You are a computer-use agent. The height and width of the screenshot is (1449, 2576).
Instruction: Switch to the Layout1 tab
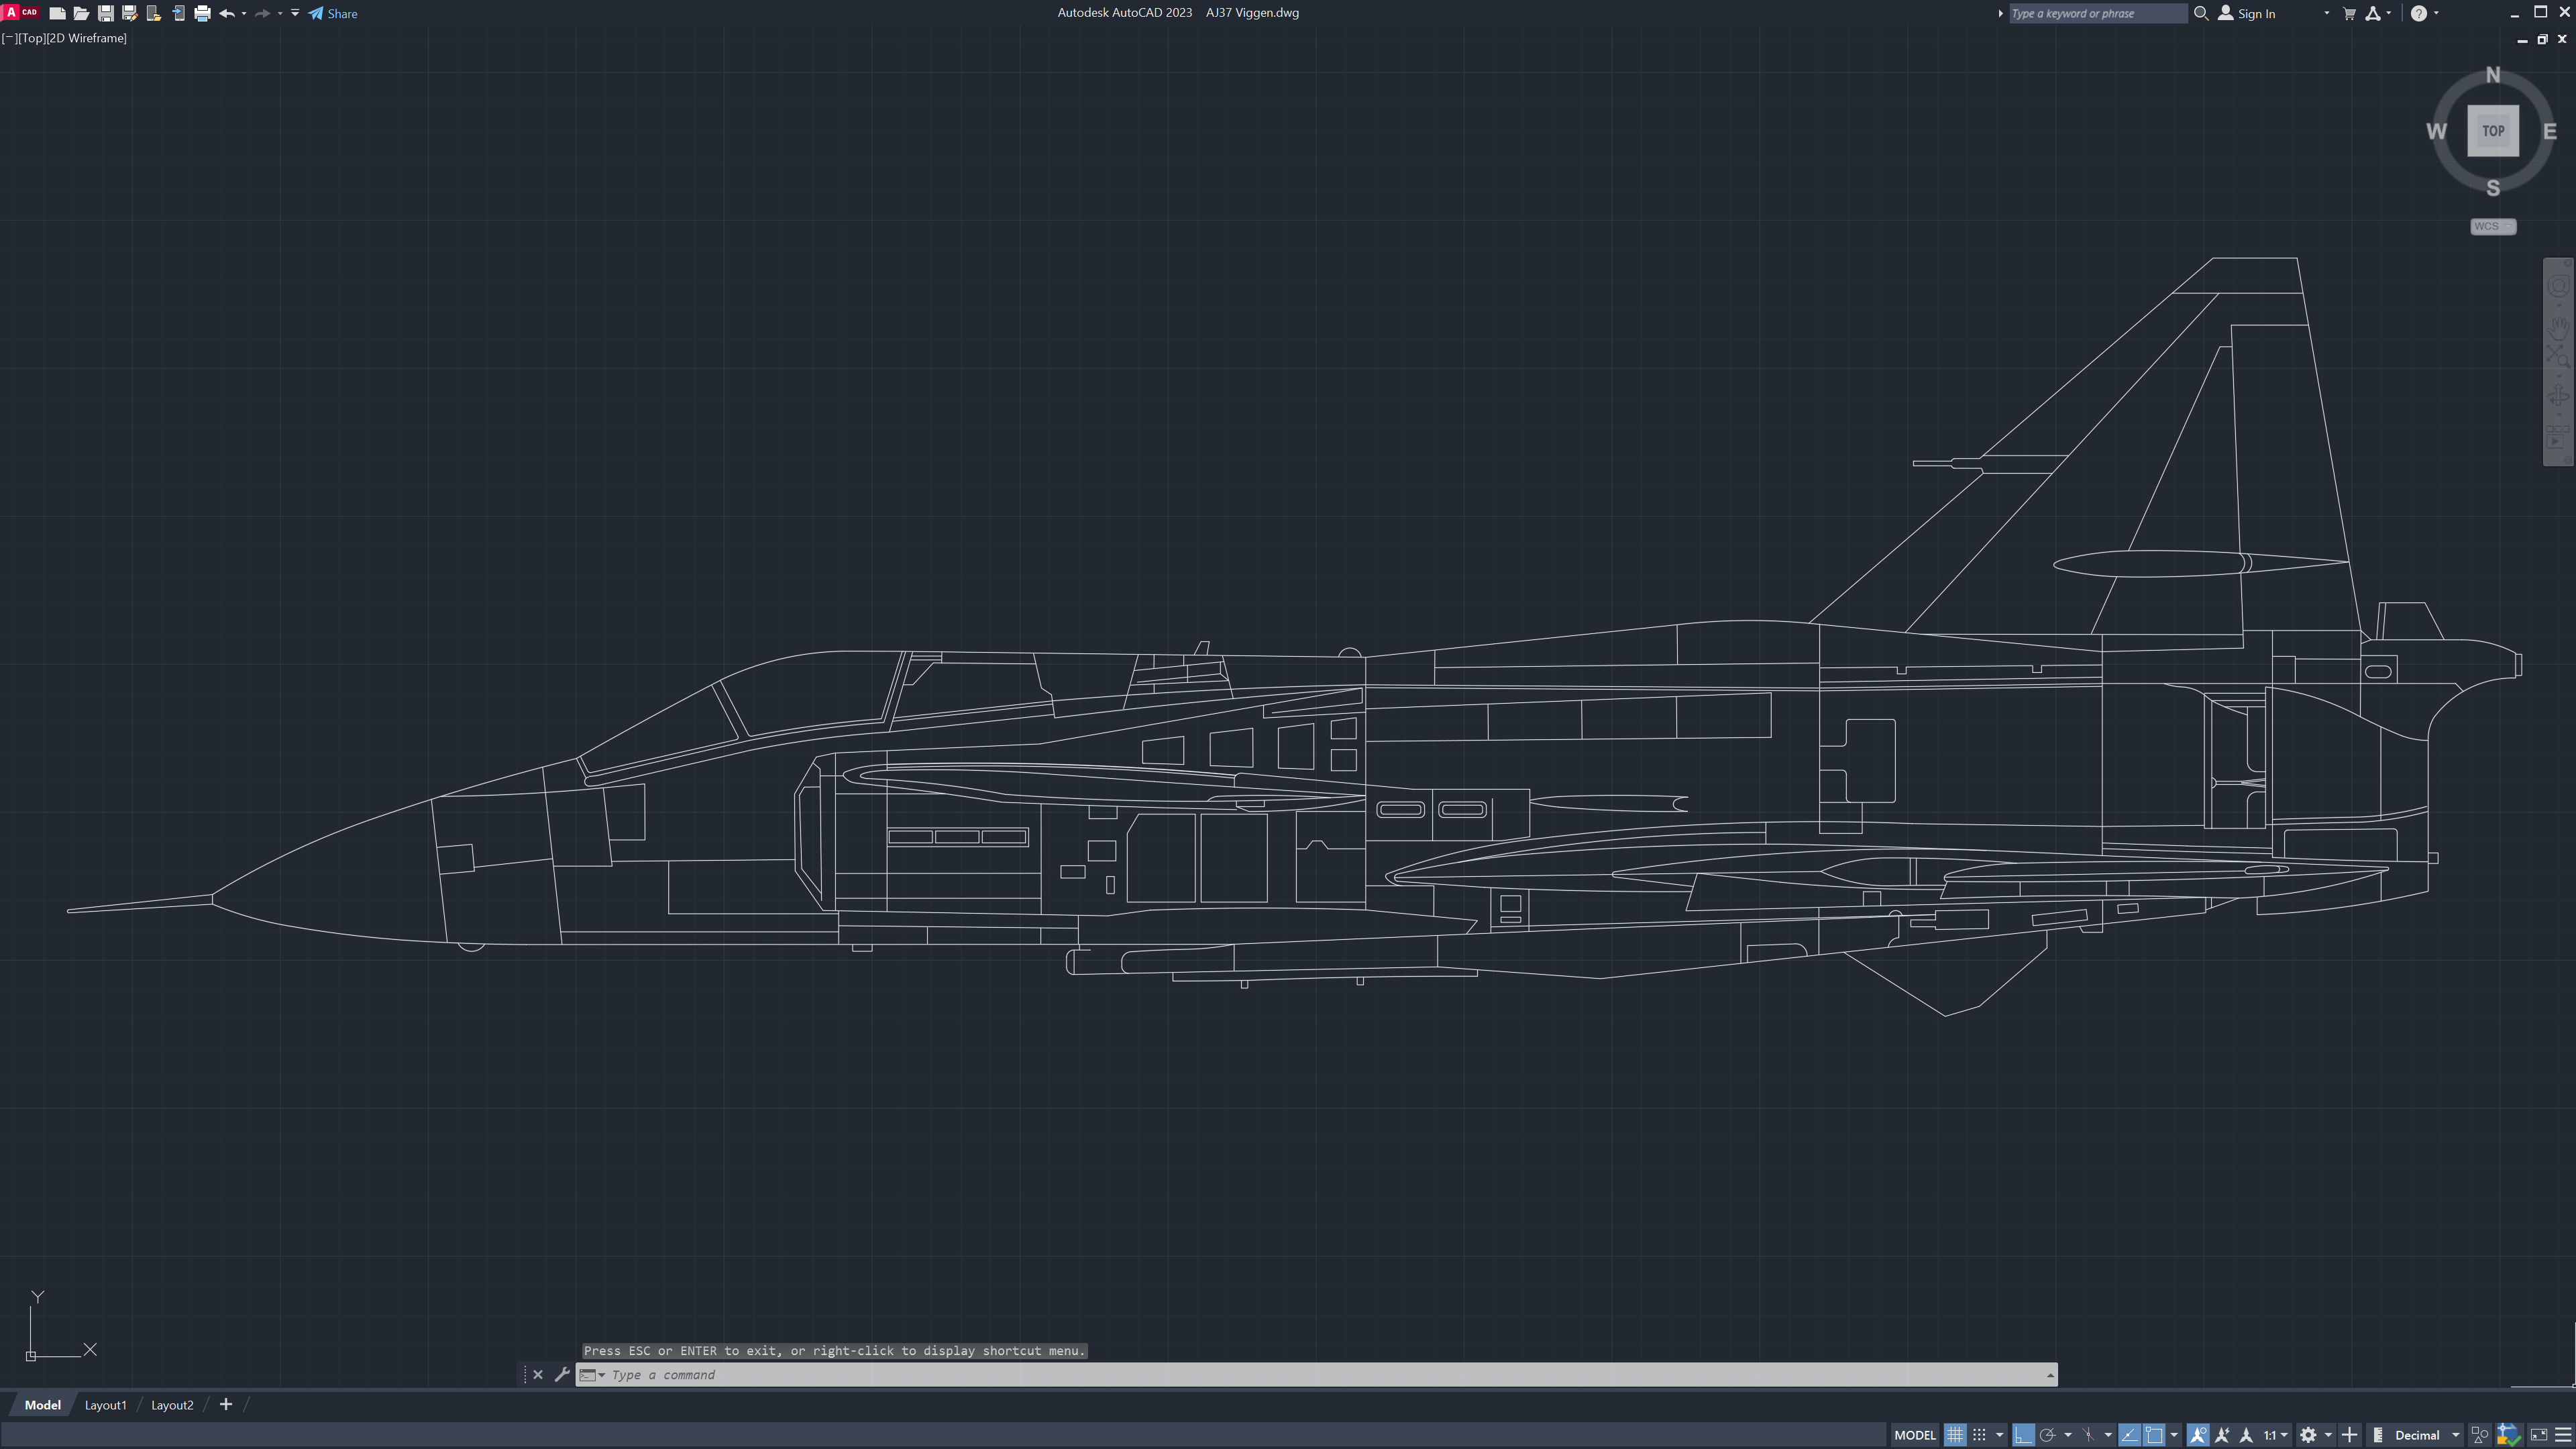[105, 1405]
